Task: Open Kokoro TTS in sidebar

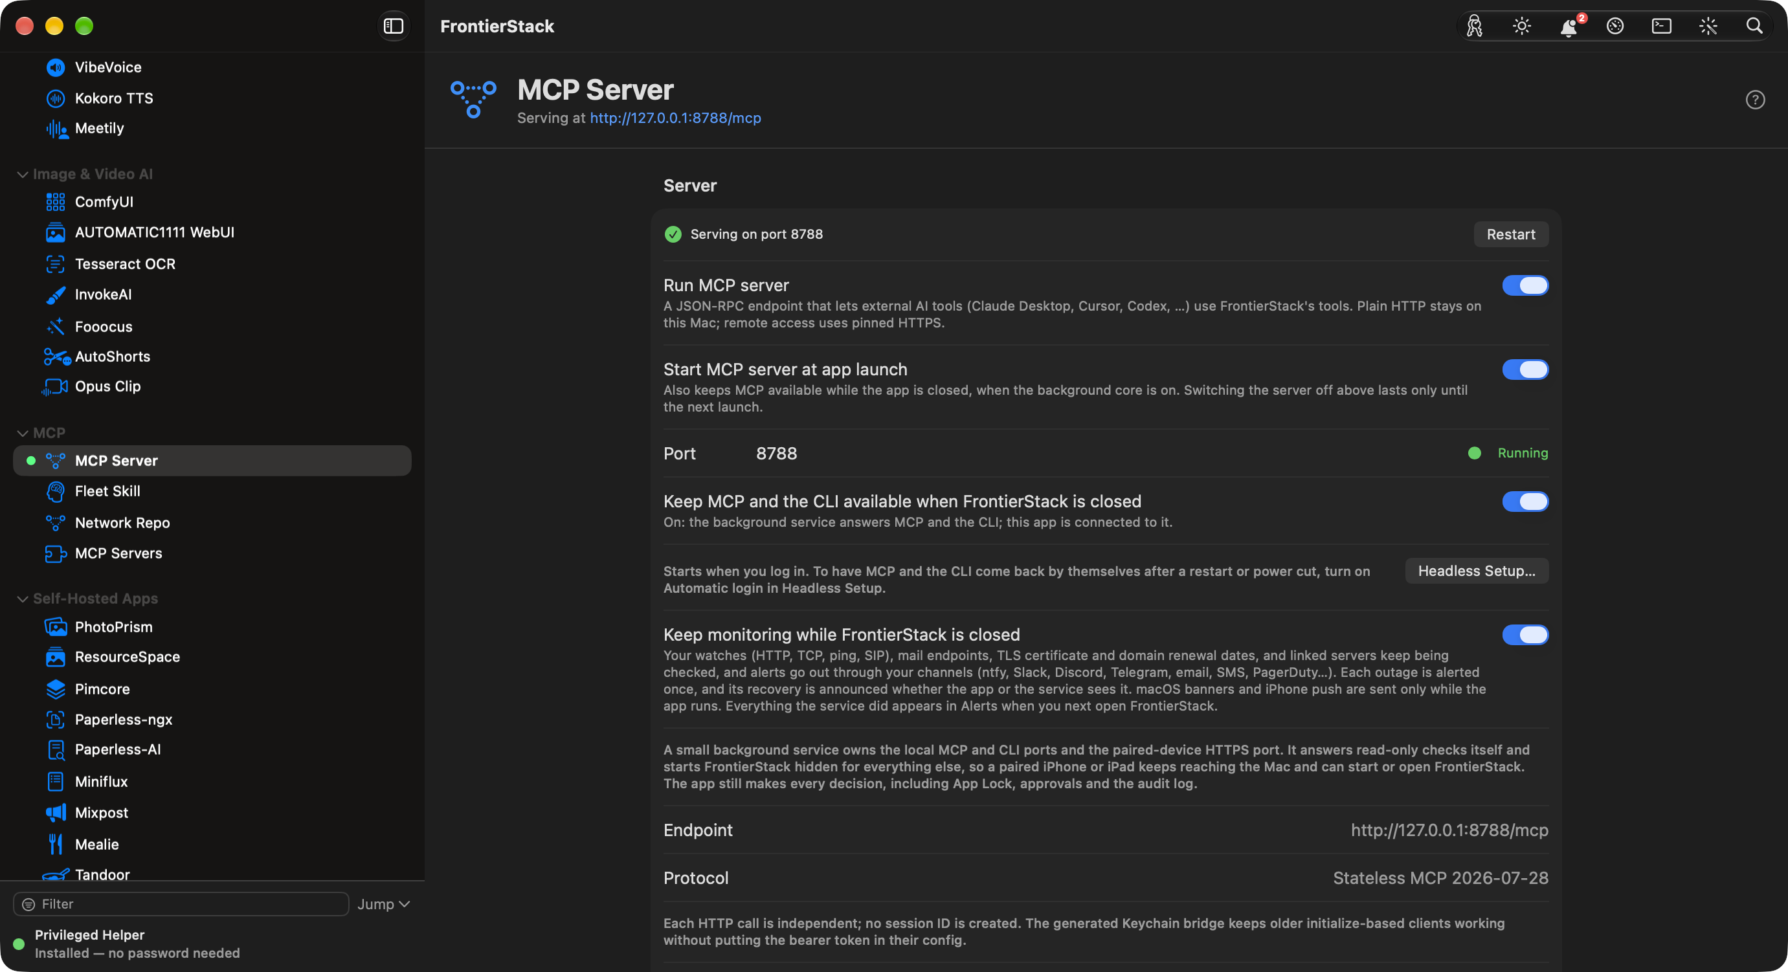Action: coord(212,98)
